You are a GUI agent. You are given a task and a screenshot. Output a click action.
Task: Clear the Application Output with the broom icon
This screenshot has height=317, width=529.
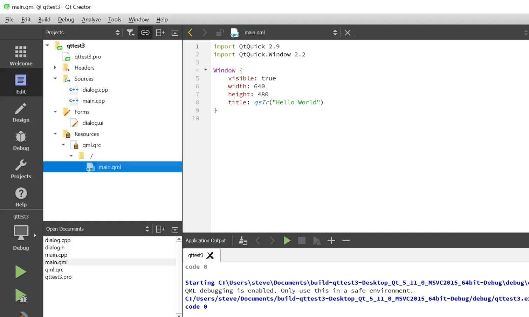(x=243, y=240)
